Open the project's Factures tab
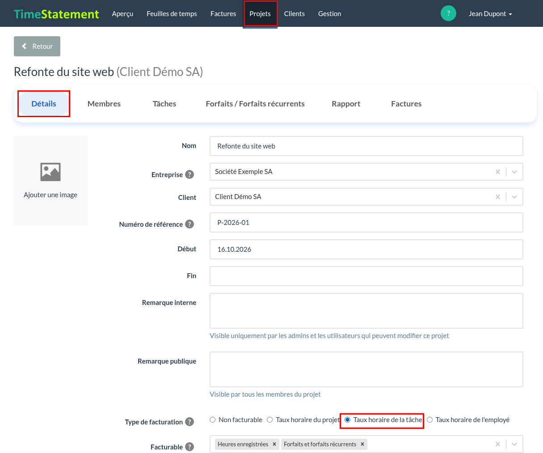 tap(406, 104)
